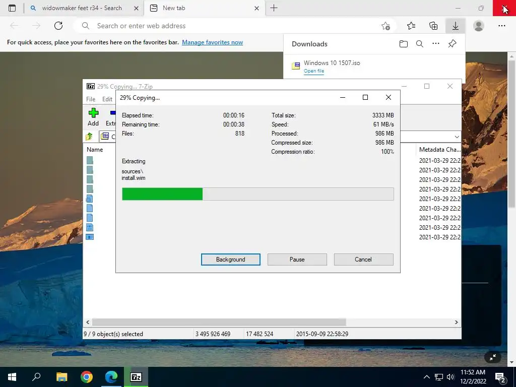This screenshot has height=387, width=516.
Task: Add this page to favorites icon
Action: click(385, 26)
